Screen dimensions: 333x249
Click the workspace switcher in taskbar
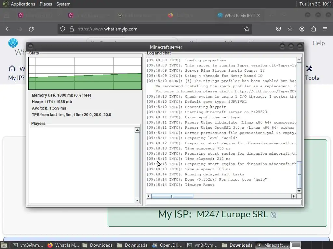click(x=296, y=245)
